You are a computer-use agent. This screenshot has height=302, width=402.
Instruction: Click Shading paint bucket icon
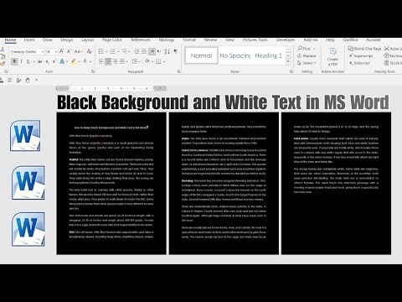click(x=147, y=61)
